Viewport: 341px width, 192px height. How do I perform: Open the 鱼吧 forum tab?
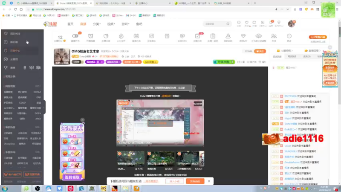[139, 24]
